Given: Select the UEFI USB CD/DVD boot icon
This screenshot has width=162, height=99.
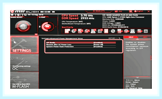Looking at the screenshot, I should 87,31.
